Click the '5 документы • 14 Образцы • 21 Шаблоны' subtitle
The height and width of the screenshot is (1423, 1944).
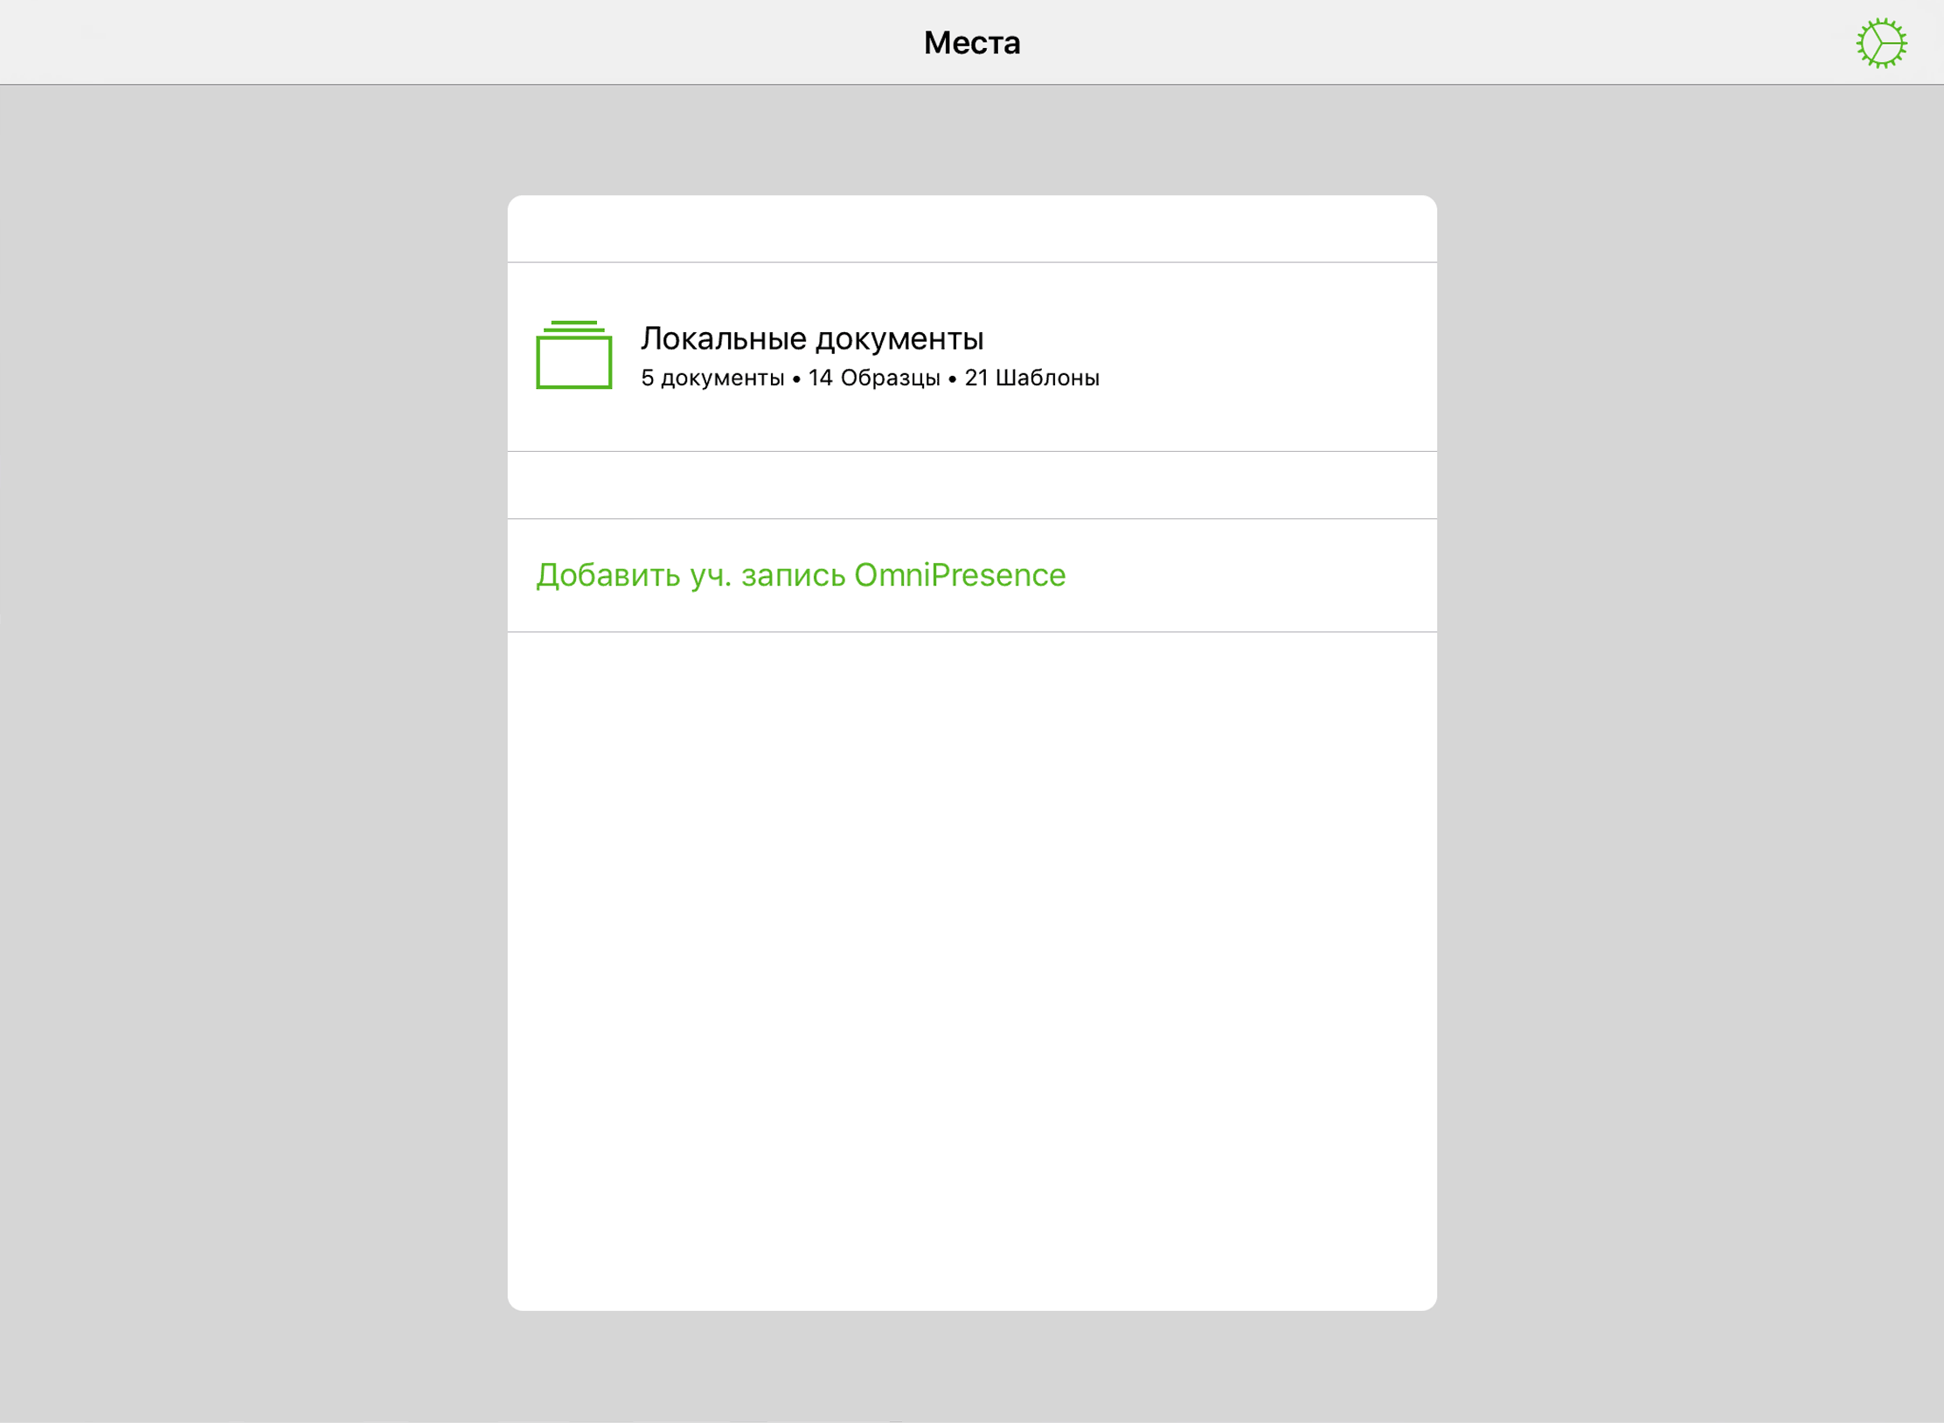click(870, 378)
